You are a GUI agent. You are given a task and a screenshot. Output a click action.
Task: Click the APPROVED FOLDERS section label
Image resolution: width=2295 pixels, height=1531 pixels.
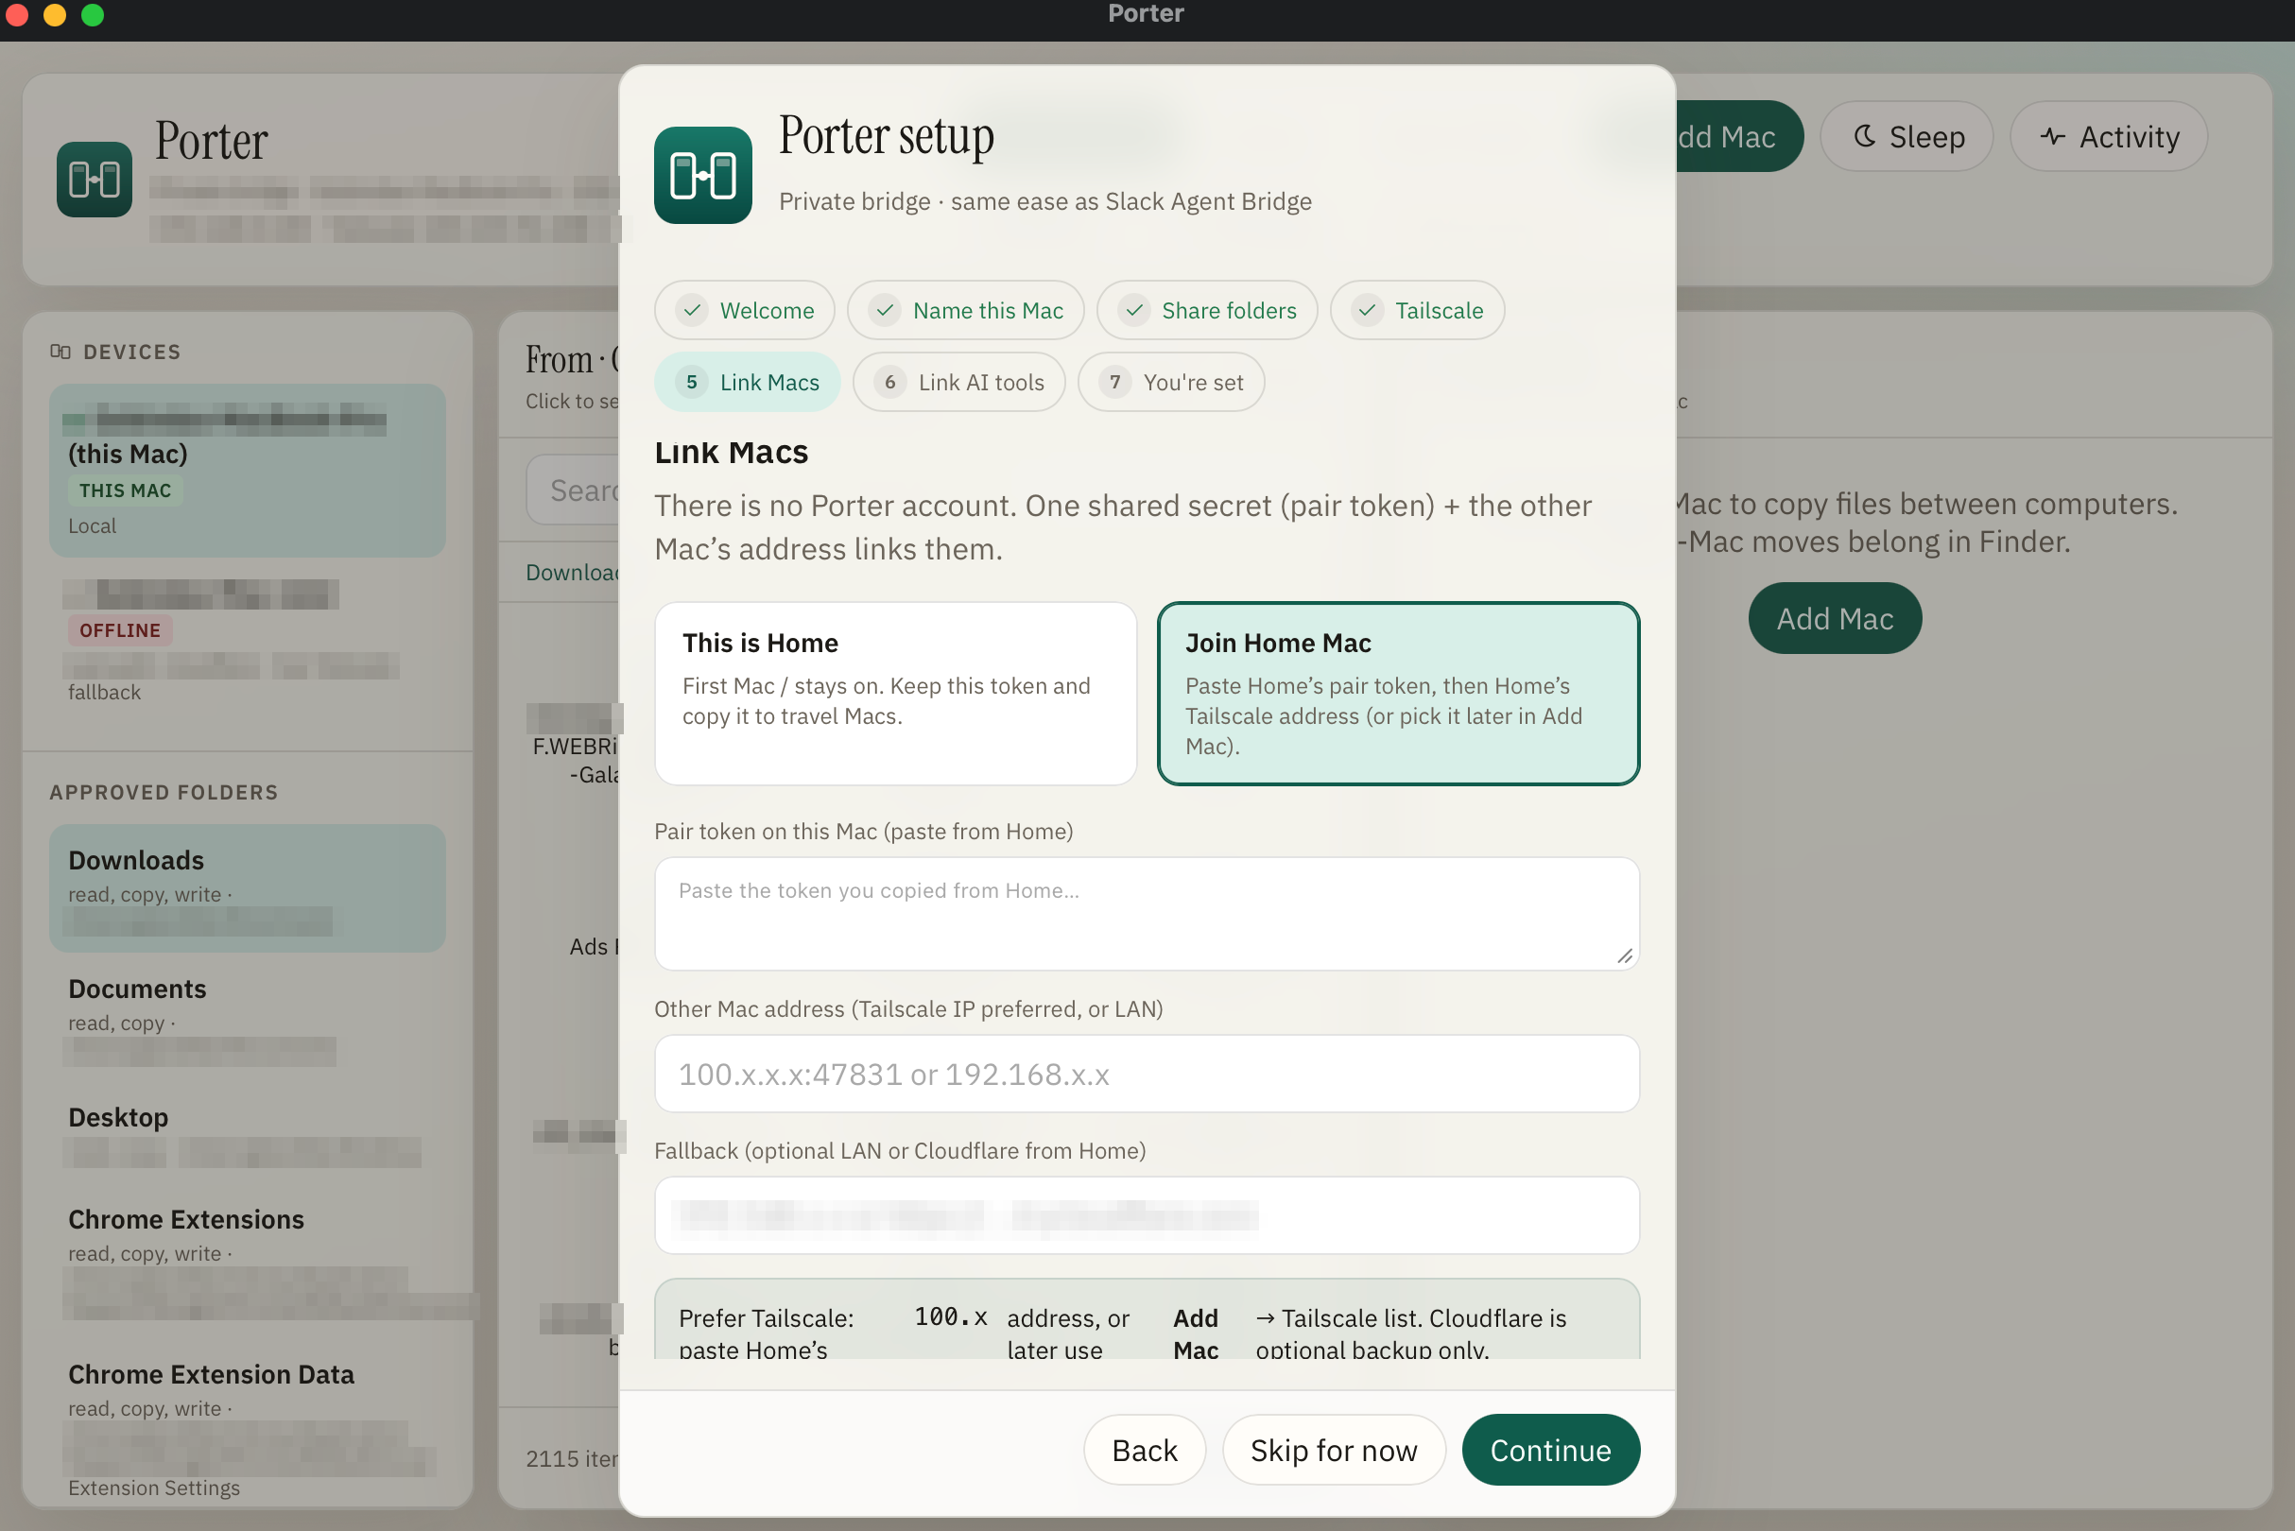[164, 793]
